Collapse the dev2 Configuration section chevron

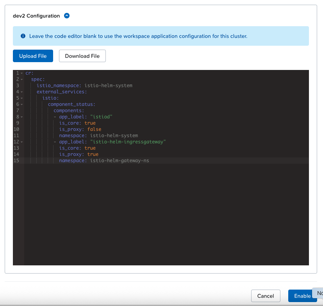(67, 16)
